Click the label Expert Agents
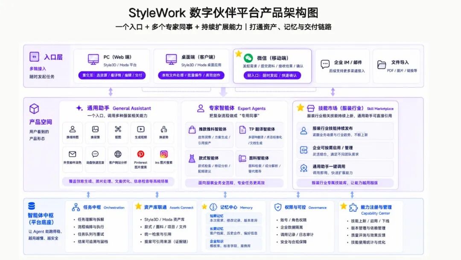 (252, 108)
